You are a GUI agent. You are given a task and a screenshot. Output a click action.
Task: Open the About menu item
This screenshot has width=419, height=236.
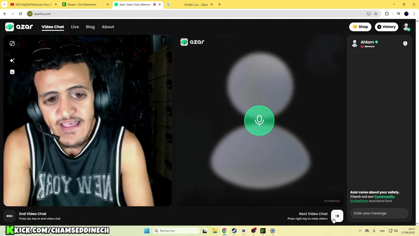(x=108, y=27)
